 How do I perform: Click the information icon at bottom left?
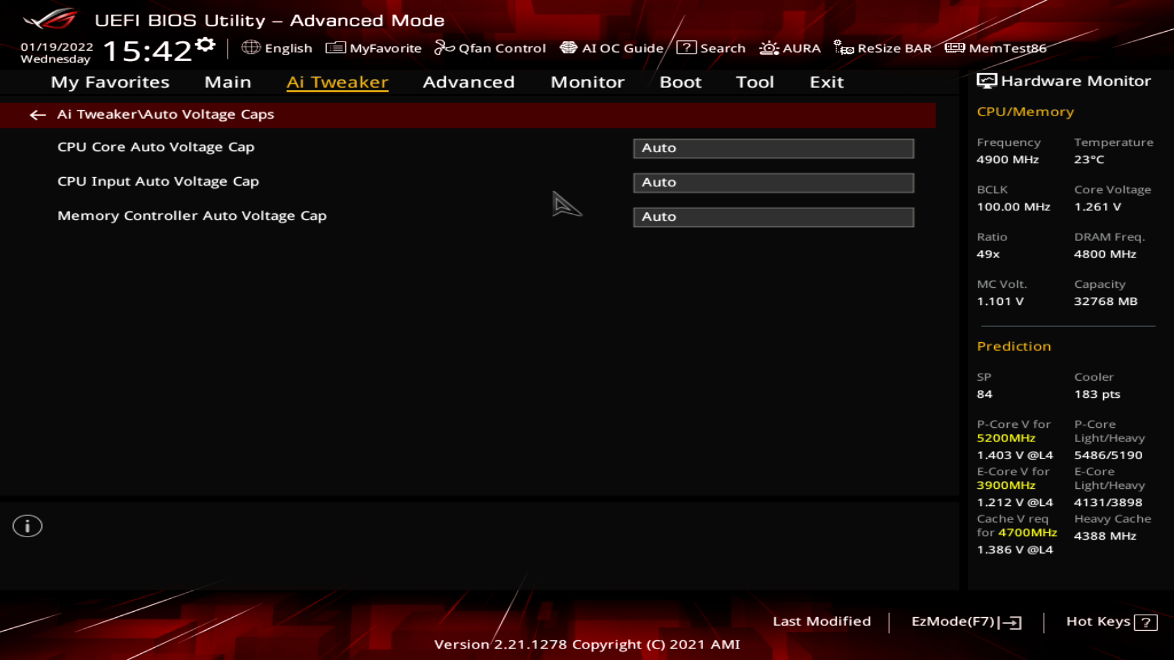27,525
